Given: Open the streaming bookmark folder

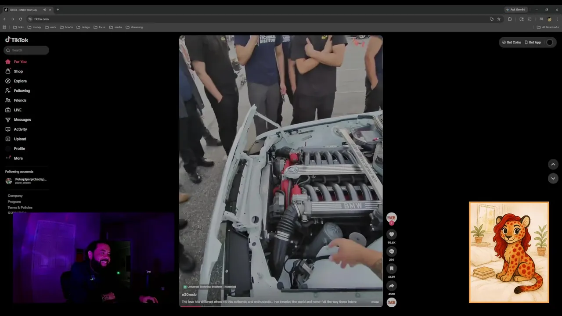Looking at the screenshot, I should point(134,27).
